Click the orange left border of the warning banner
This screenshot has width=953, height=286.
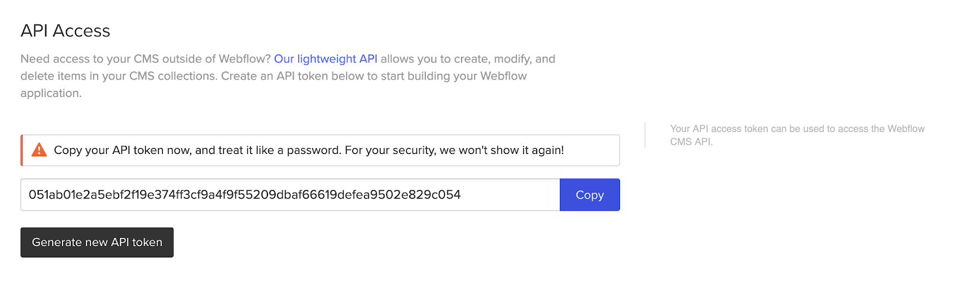tap(21, 150)
